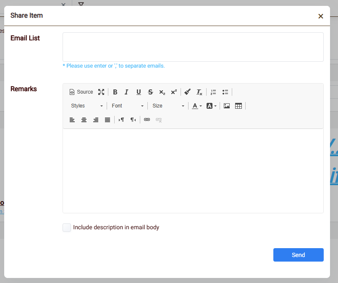
Task: Insert a table into the editor
Action: click(x=238, y=106)
